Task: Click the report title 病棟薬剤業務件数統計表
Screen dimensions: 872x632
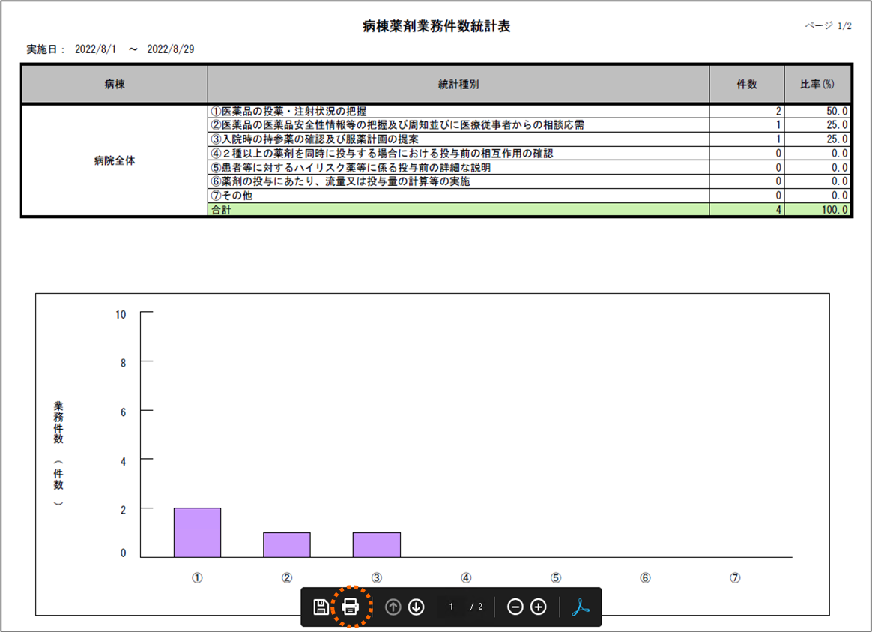Action: [x=436, y=27]
